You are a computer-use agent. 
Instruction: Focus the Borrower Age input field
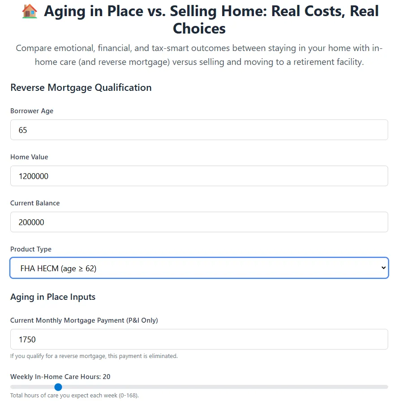pos(199,130)
